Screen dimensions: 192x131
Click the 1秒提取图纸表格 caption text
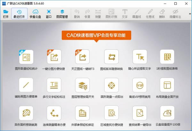(x=167, y=69)
